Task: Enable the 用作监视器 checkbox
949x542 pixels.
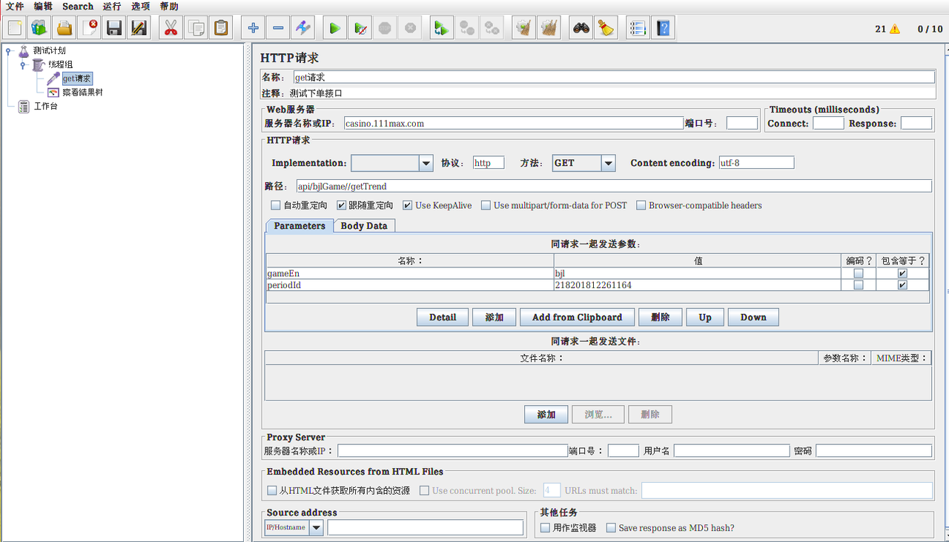Action: [x=545, y=528]
